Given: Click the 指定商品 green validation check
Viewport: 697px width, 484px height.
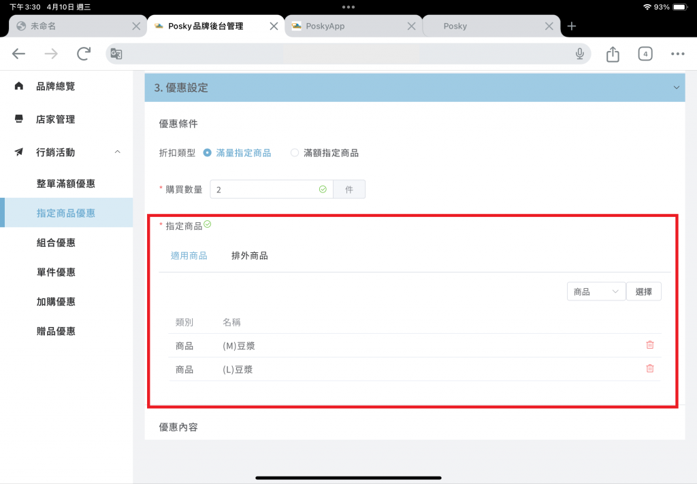Looking at the screenshot, I should click(208, 224).
